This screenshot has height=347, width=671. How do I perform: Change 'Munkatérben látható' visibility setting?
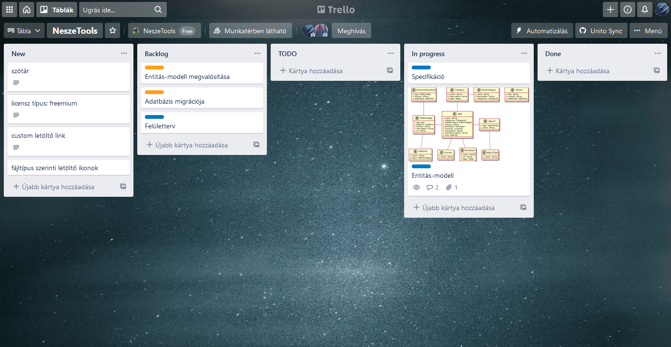[x=250, y=31]
